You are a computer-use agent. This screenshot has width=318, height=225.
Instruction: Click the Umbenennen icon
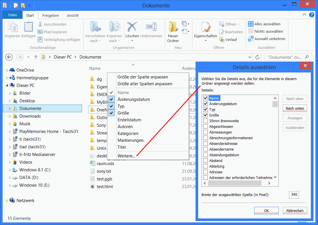click(x=151, y=27)
